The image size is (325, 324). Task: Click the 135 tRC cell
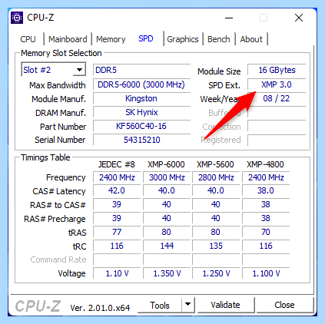pyautogui.click(x=216, y=246)
